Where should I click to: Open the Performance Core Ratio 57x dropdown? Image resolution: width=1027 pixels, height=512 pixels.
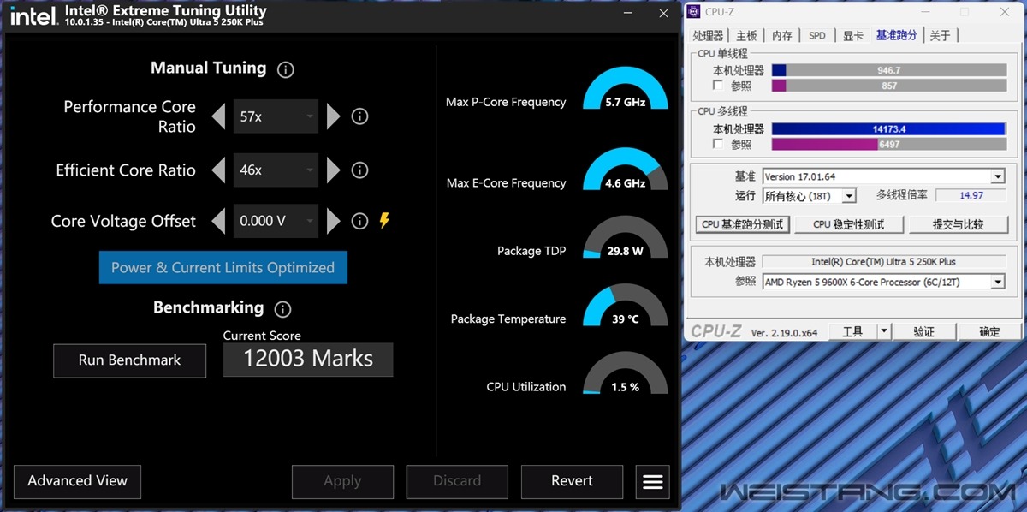coord(276,116)
